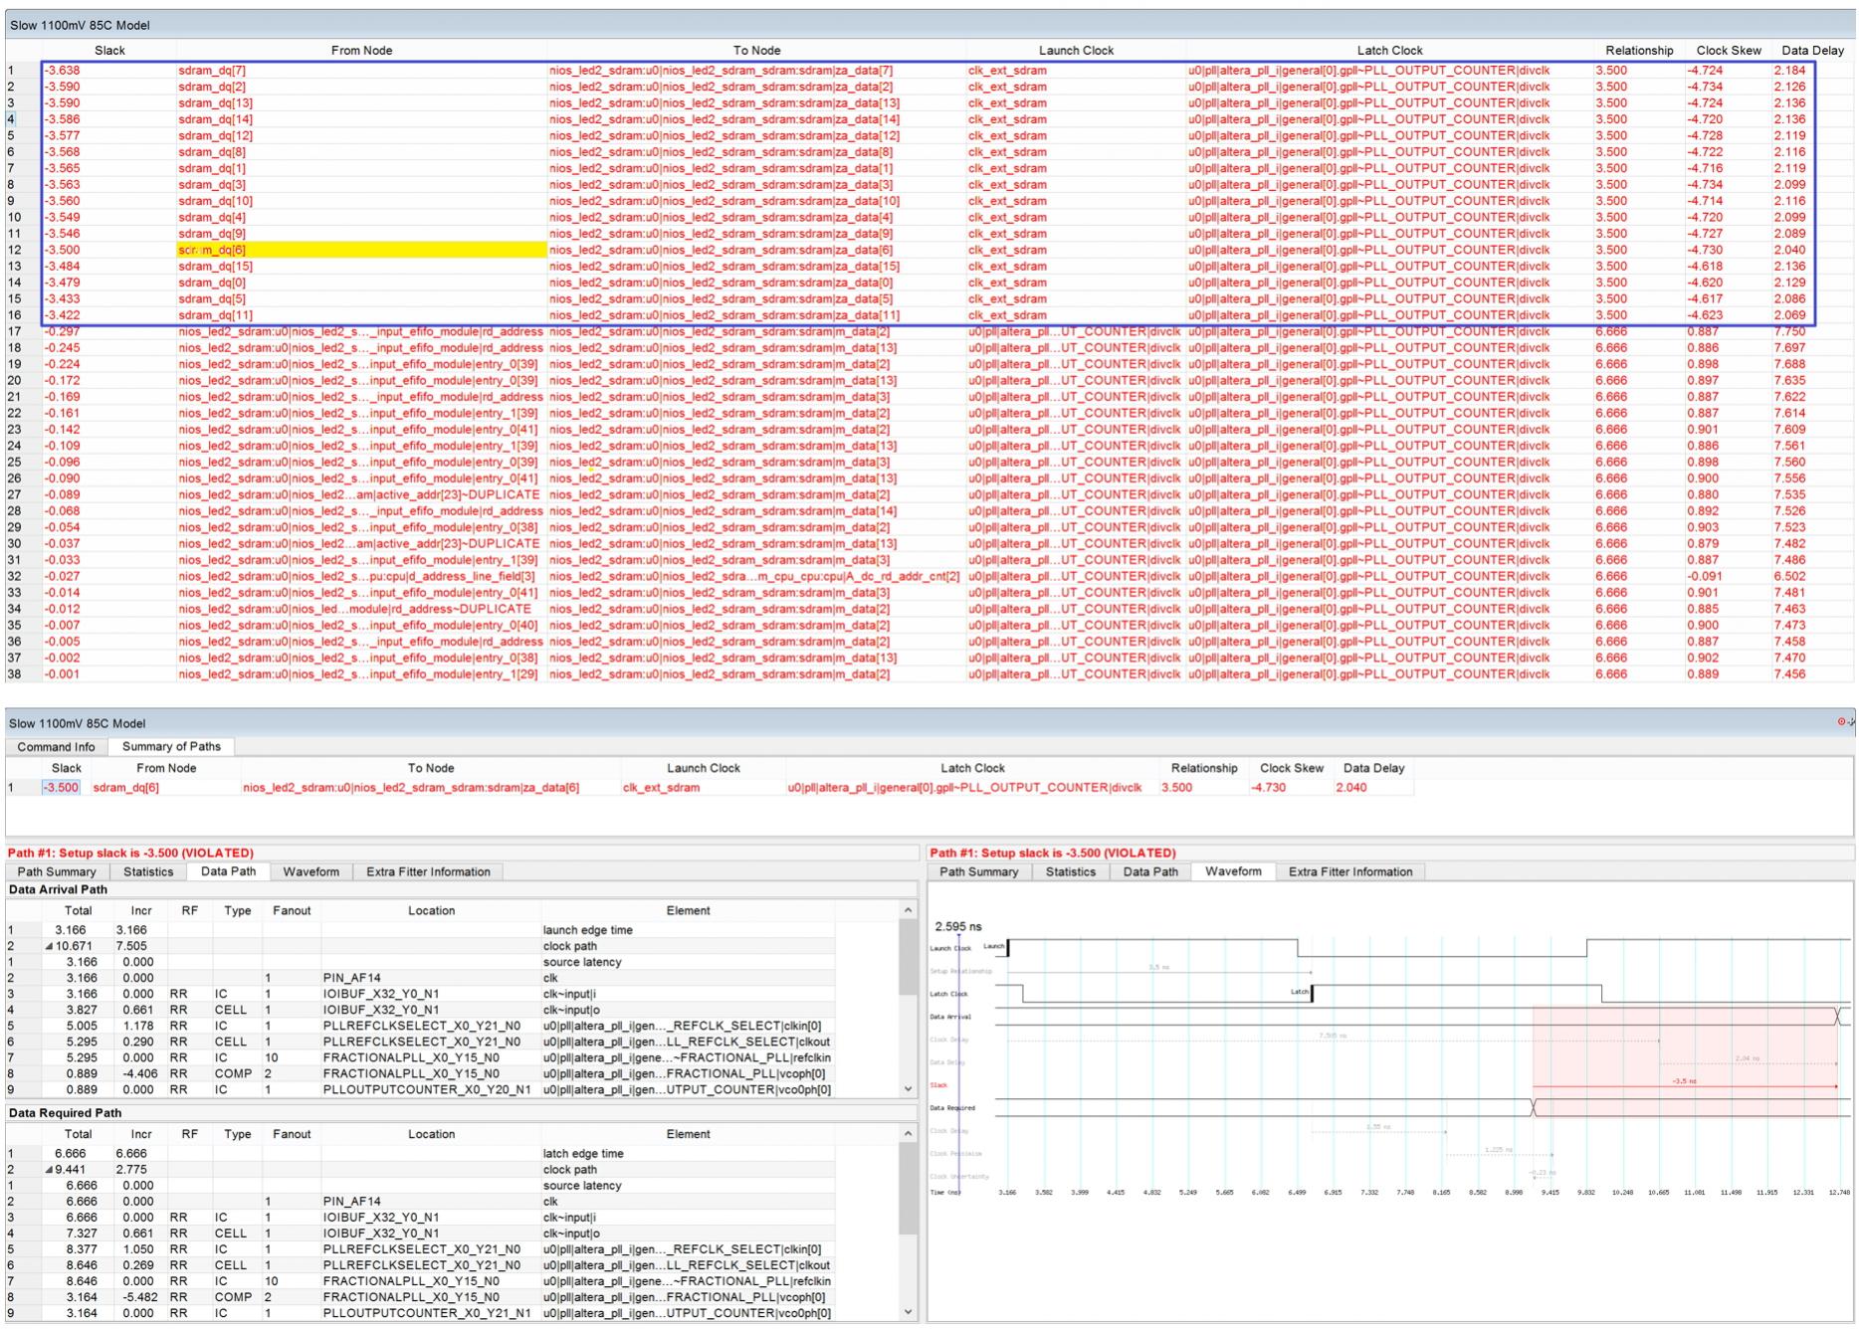Click the down arrow of Data Required Path scrollbar
Image resolution: width=1859 pixels, height=1332 pixels.
coord(908,1312)
